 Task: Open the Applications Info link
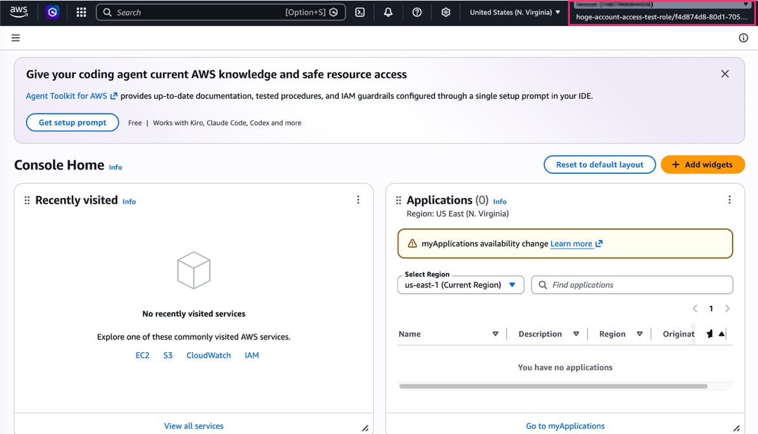(500, 202)
